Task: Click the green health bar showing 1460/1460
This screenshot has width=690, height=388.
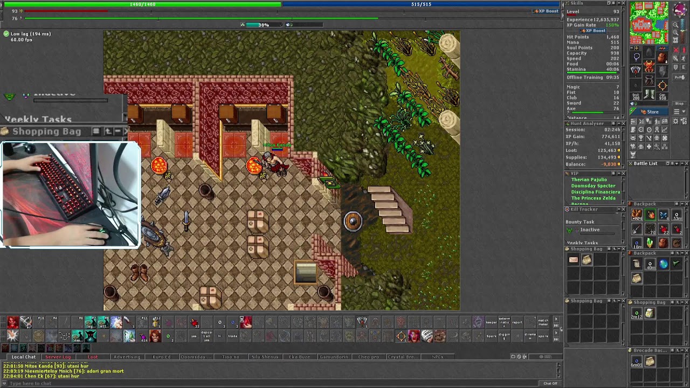Action: click(142, 4)
